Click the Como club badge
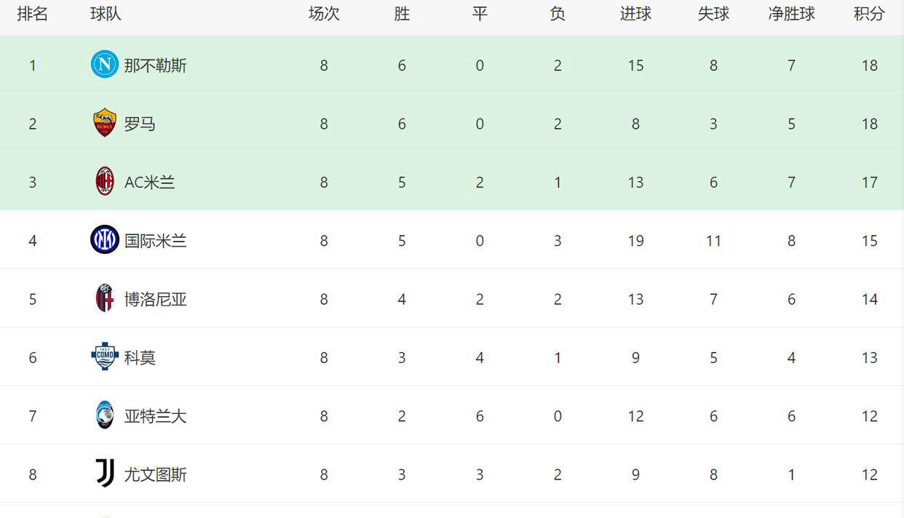Image resolution: width=904 pixels, height=518 pixels. [105, 356]
